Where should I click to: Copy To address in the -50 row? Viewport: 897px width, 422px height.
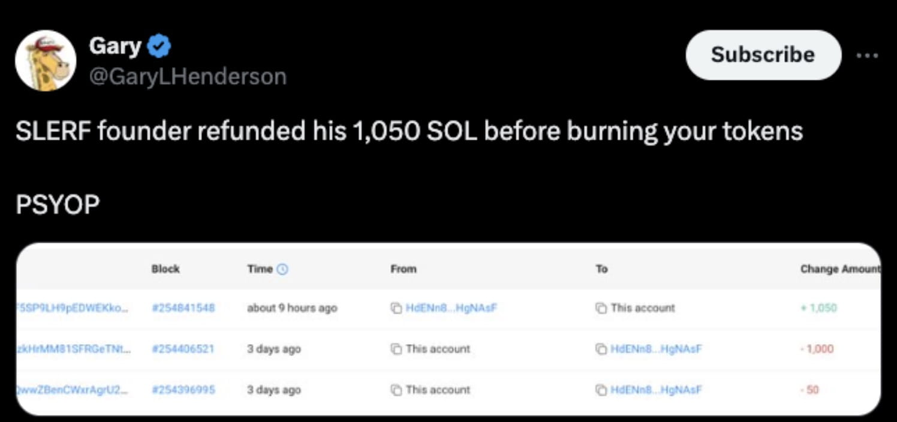point(601,390)
